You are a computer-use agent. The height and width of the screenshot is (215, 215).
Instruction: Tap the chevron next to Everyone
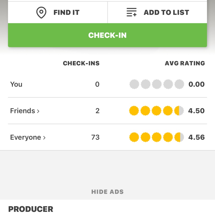pos(44,138)
